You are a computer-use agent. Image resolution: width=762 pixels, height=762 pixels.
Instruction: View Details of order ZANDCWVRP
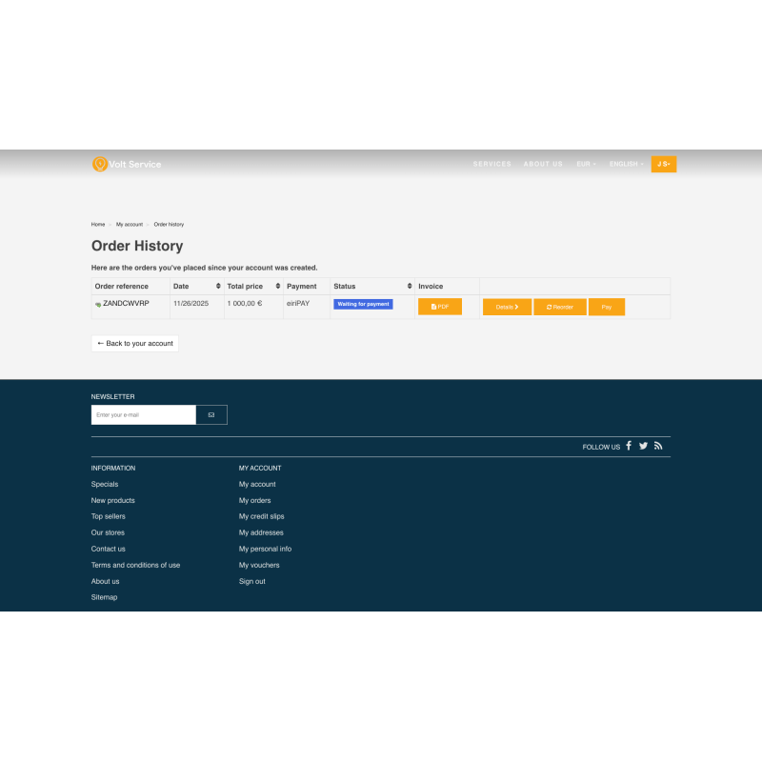tap(507, 307)
